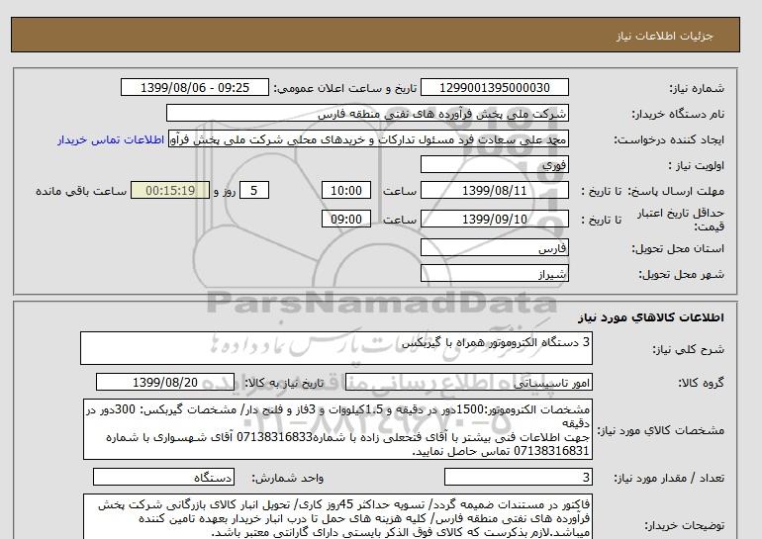This screenshot has width=762, height=539.
Task: Click the priority field showing فوري
Action: click(494, 164)
